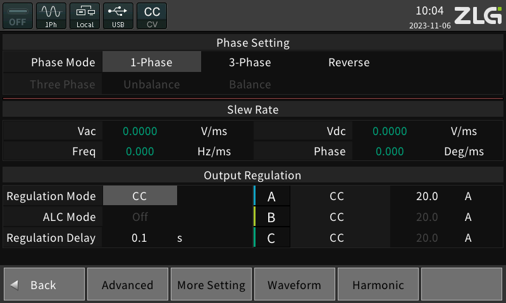Open the Regulation Mode CC selector
Screen dimensions: 506x303
[140, 196]
